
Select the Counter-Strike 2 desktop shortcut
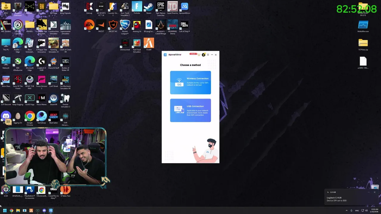(x=113, y=9)
